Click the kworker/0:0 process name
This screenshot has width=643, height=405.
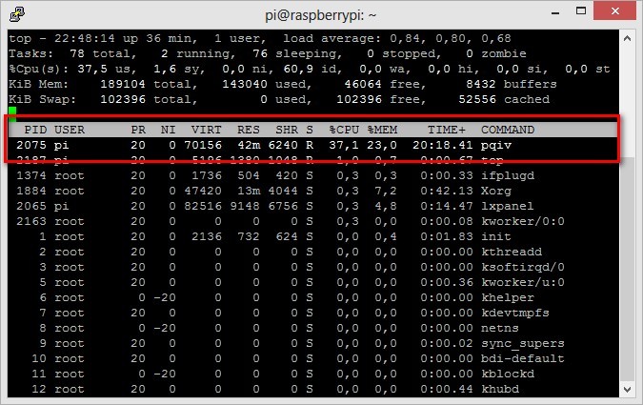click(x=523, y=221)
